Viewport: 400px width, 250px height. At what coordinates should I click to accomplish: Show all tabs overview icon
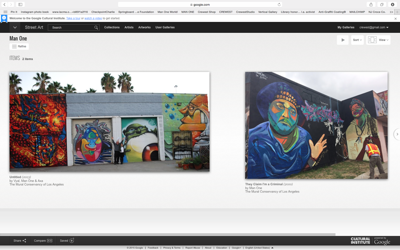[382, 4]
